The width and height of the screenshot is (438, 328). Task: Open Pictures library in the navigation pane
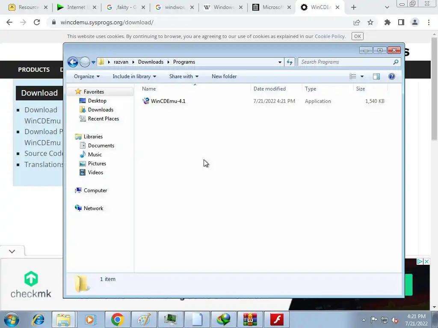tap(97, 164)
